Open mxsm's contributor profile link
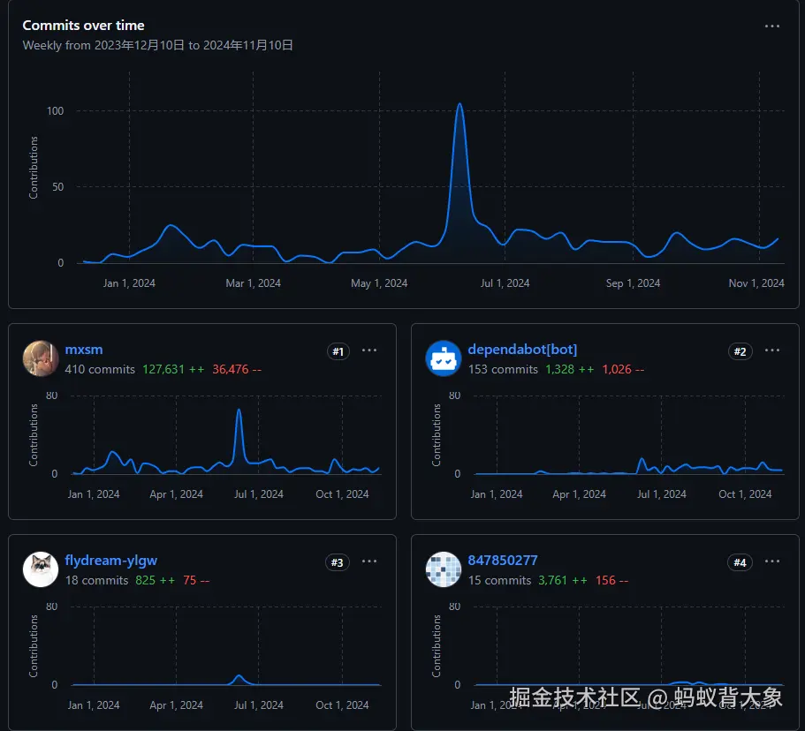 [83, 349]
